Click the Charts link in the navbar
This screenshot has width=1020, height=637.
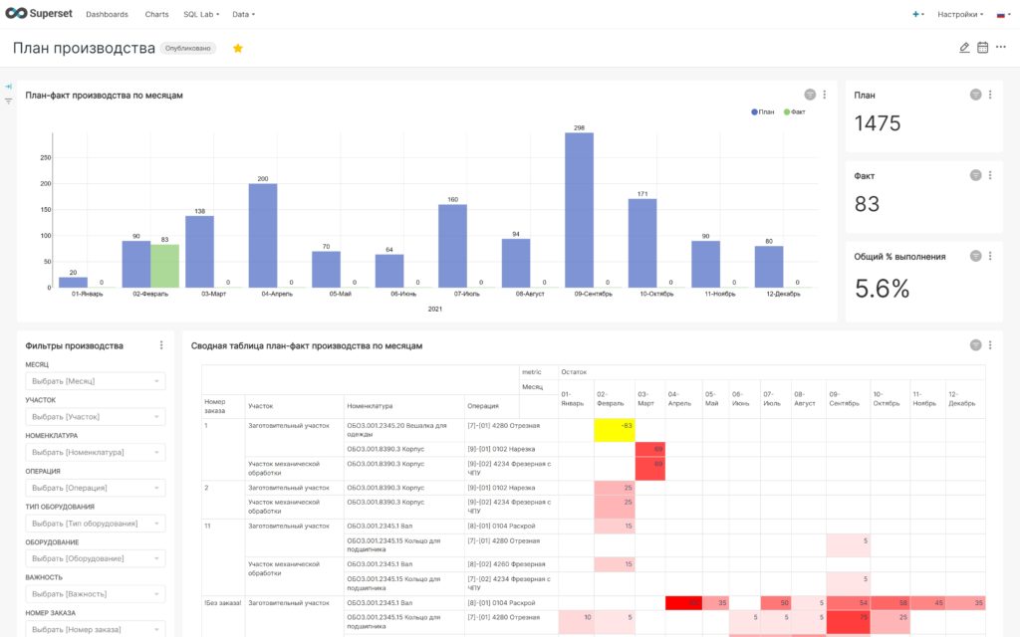pos(156,14)
